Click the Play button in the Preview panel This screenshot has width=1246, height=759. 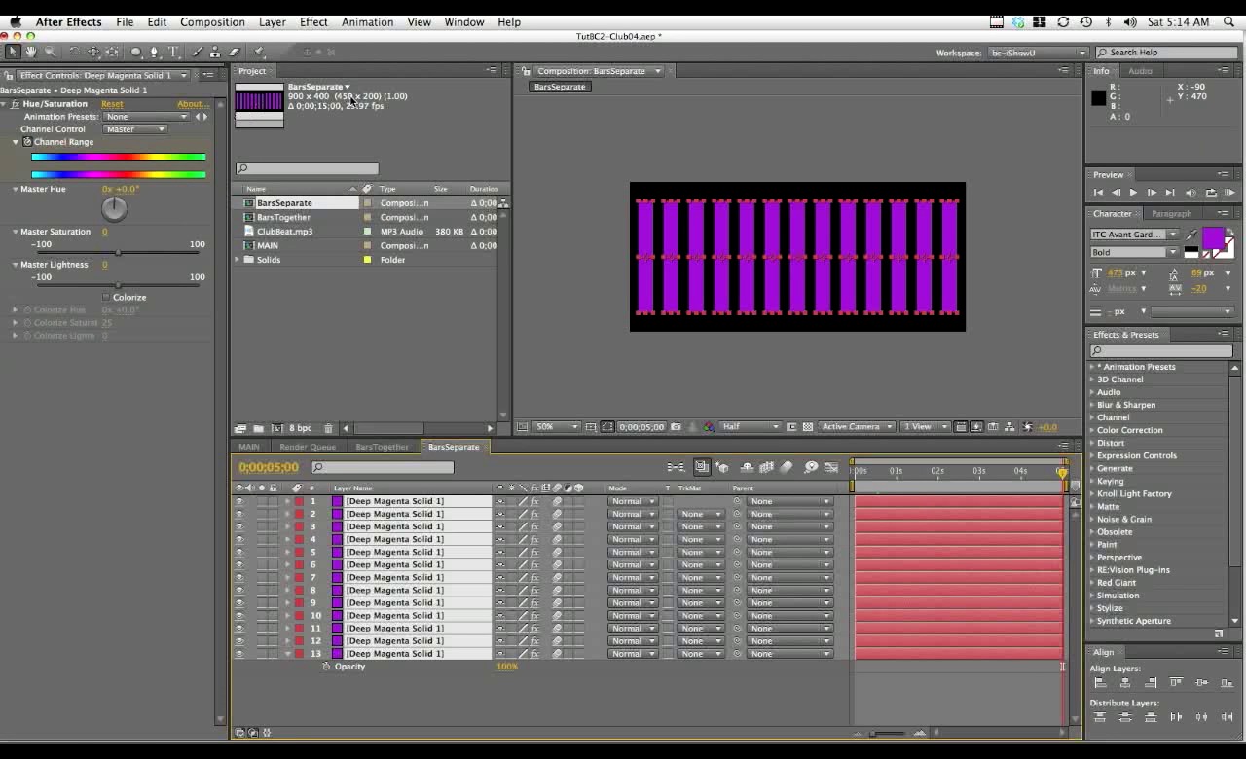(1133, 193)
